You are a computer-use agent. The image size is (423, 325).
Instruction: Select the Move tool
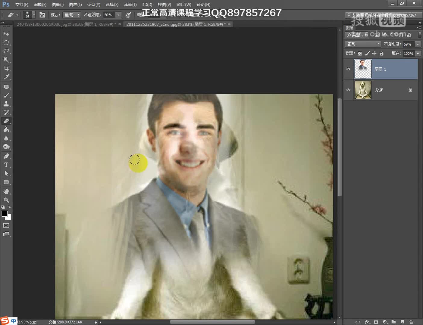coord(6,34)
